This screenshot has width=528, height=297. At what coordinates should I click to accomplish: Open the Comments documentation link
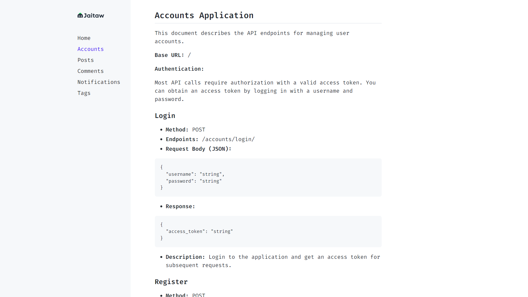pyautogui.click(x=90, y=71)
